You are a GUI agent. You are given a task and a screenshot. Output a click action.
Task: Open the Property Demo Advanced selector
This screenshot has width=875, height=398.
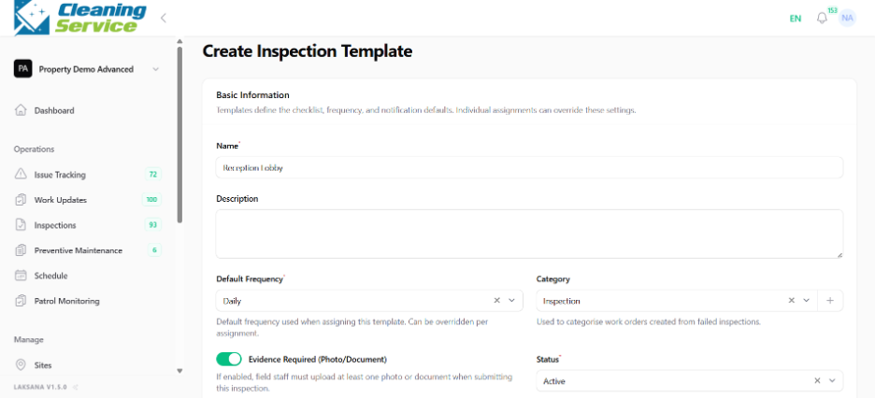(87, 69)
